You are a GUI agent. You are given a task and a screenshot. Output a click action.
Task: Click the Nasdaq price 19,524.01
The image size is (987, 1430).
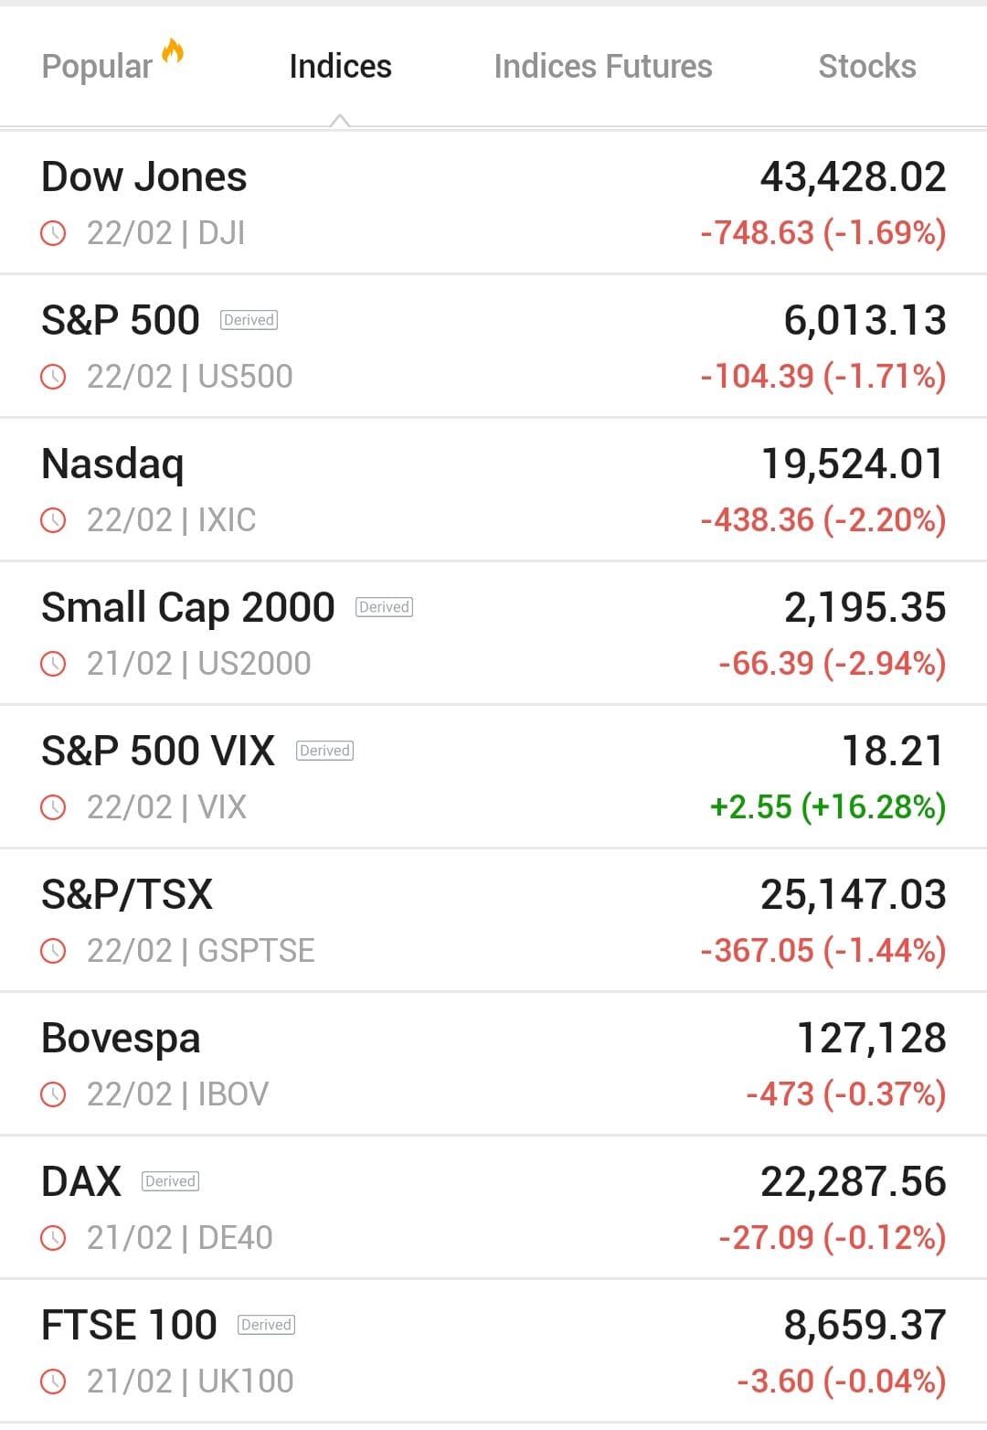point(853,464)
